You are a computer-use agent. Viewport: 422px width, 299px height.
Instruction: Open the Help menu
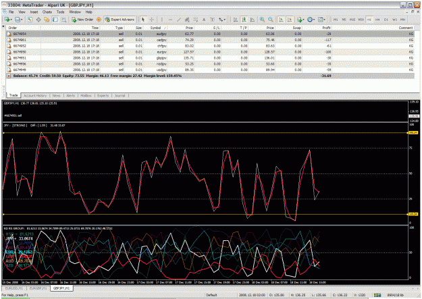pos(89,12)
